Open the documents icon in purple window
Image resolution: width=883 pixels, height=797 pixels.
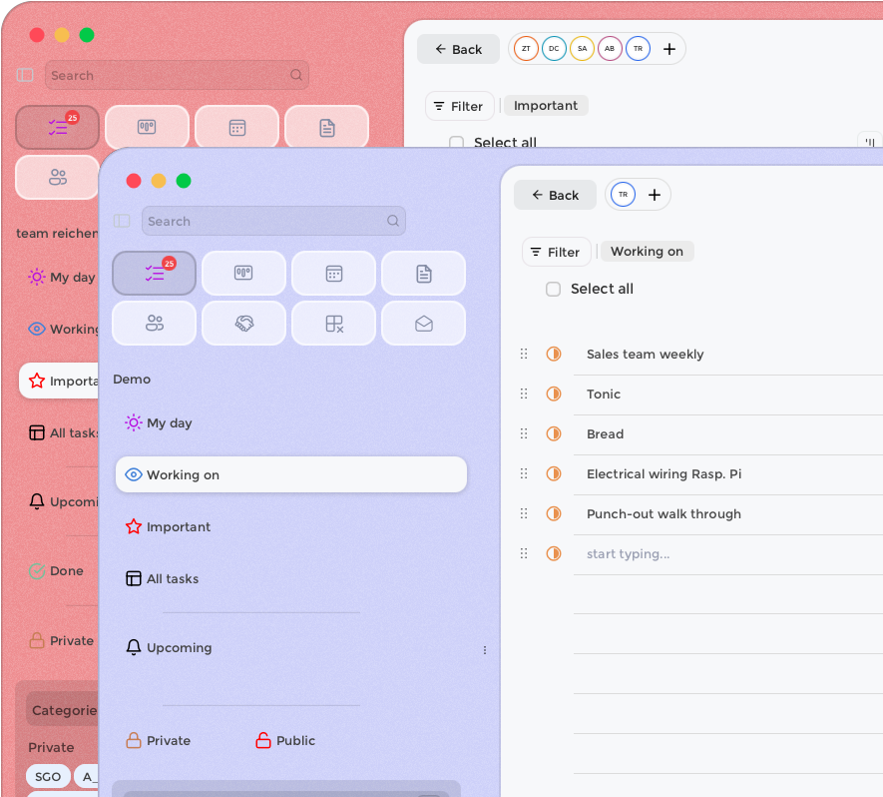[423, 274]
